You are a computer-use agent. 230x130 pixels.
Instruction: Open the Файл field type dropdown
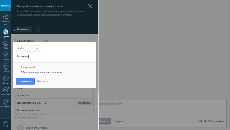click(x=28, y=49)
